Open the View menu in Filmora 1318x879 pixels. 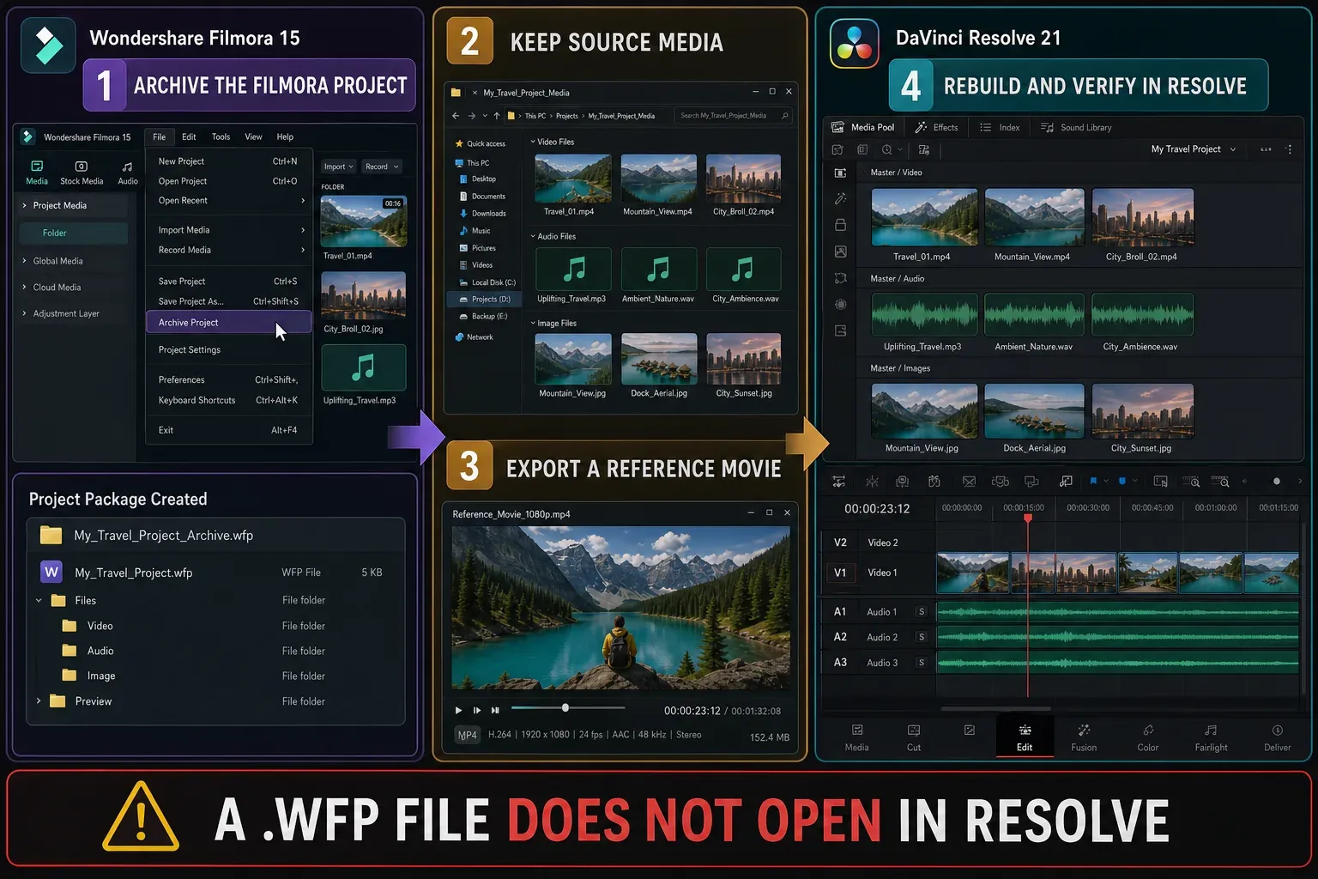coord(253,136)
